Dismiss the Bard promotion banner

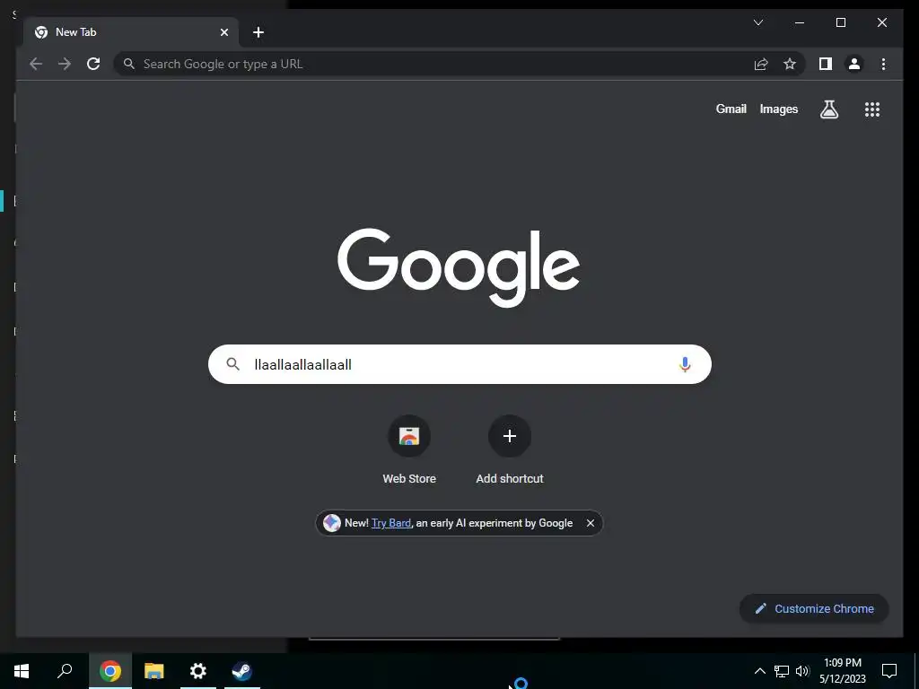pyautogui.click(x=591, y=523)
